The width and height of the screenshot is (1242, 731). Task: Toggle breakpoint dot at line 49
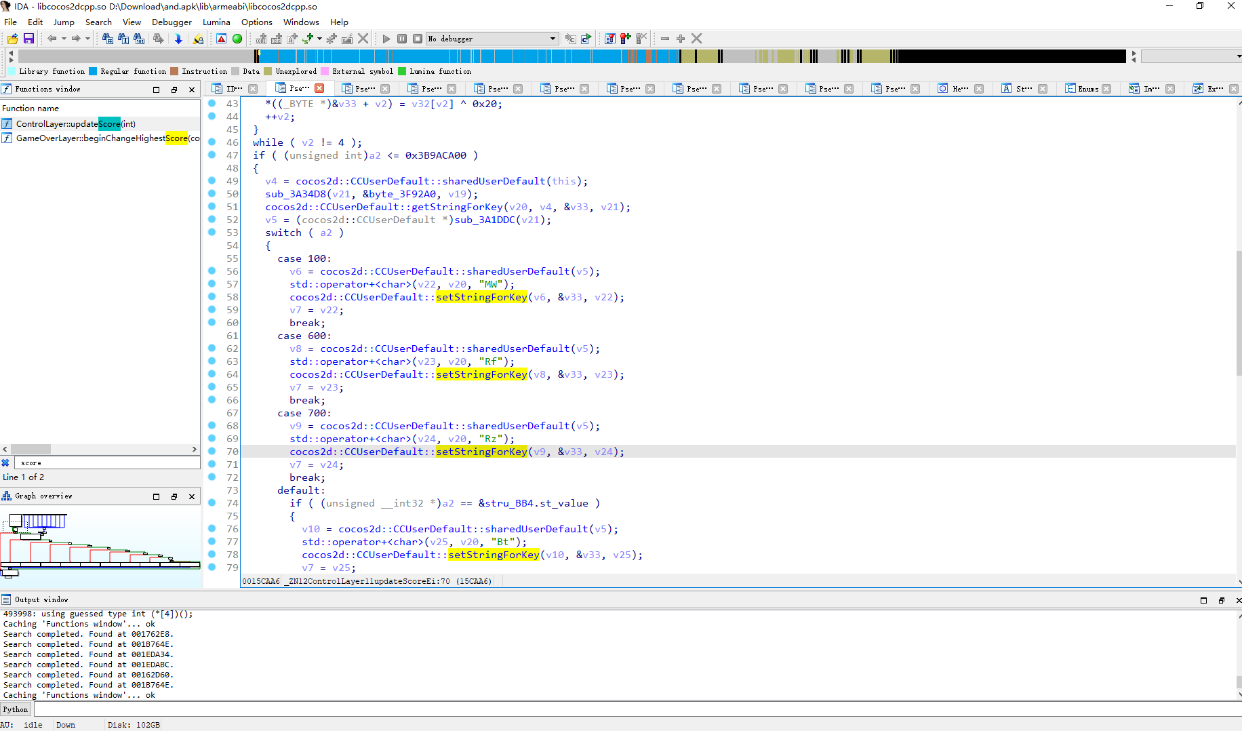[212, 181]
